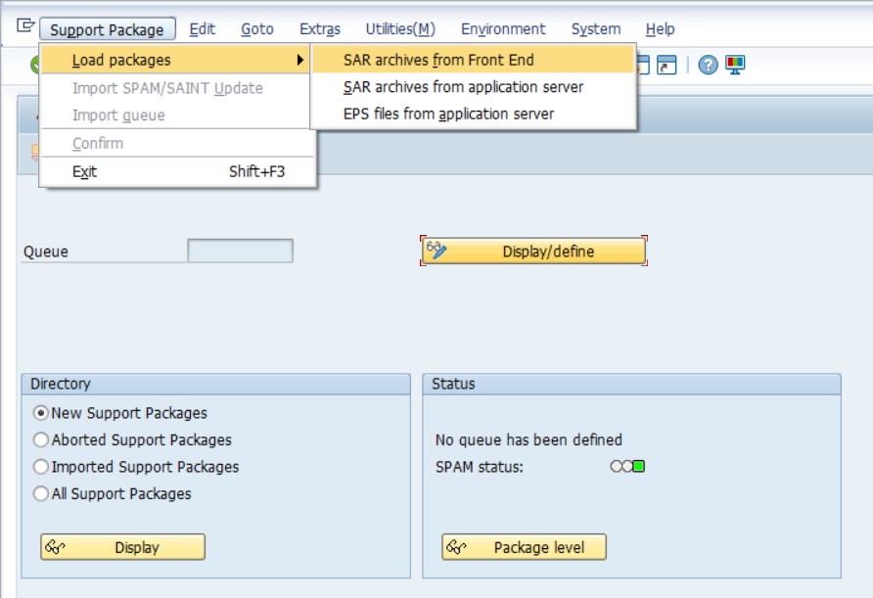The image size is (873, 598).
Task: Click the Status group header
Action: pos(631,384)
